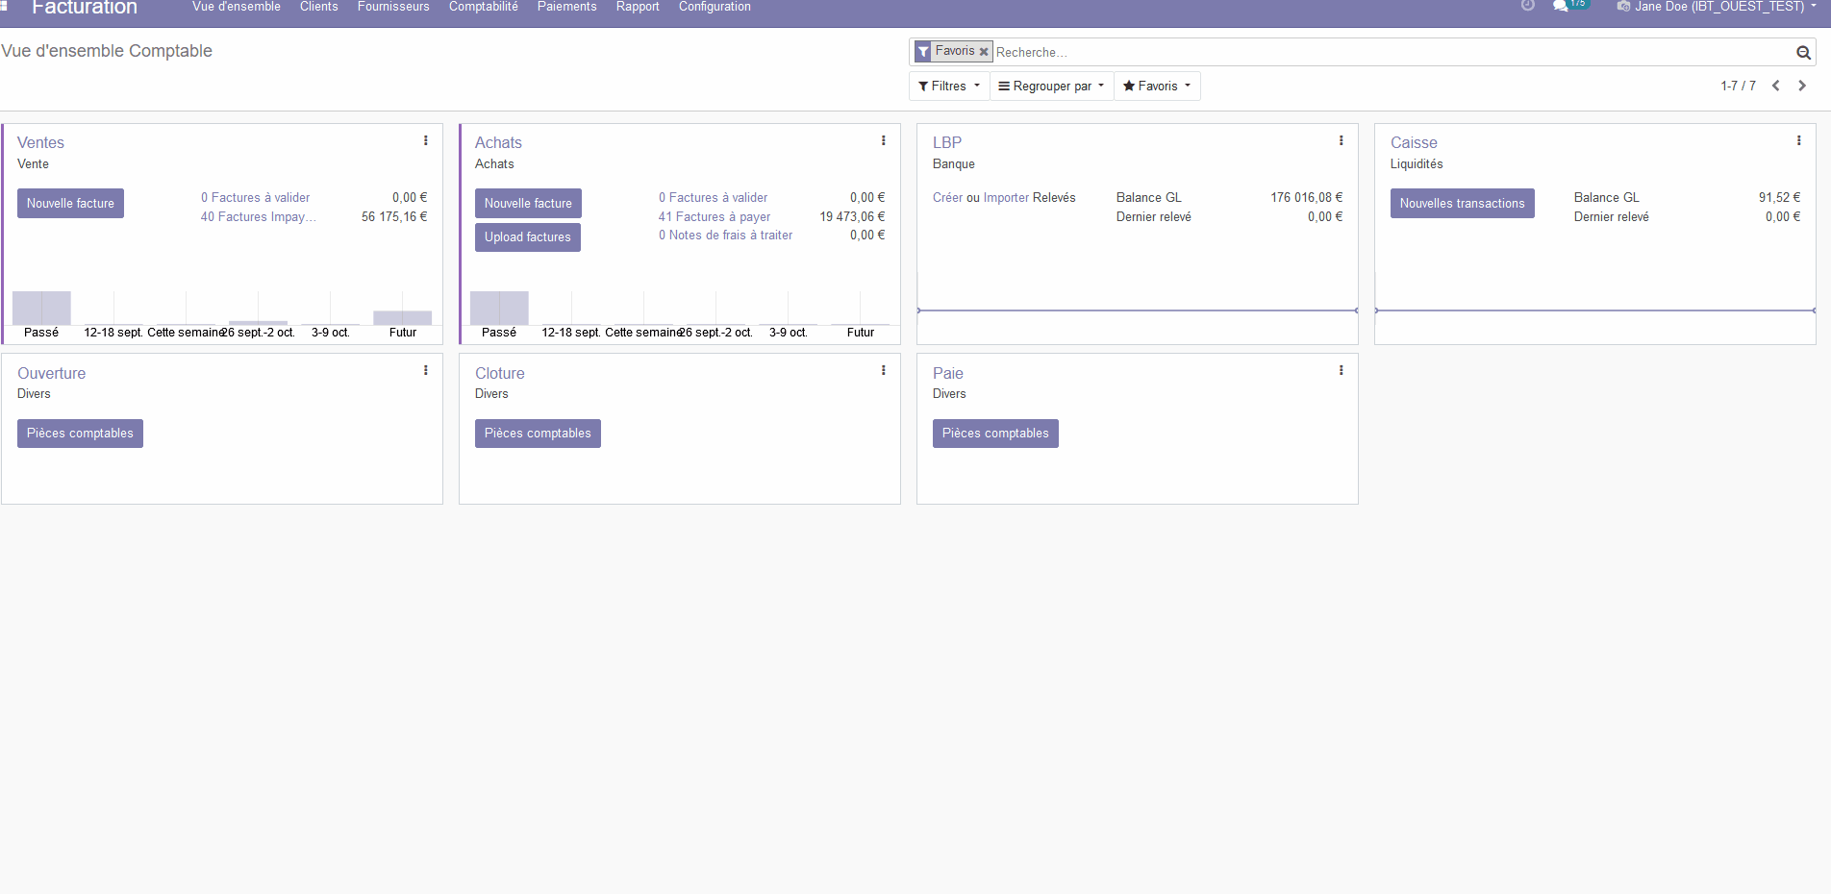Open 41 Factures à payer link
Viewport: 1831px width, 894px height.
(715, 216)
